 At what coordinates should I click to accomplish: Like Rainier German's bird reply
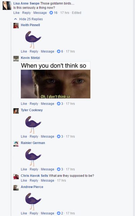coord(24,169)
